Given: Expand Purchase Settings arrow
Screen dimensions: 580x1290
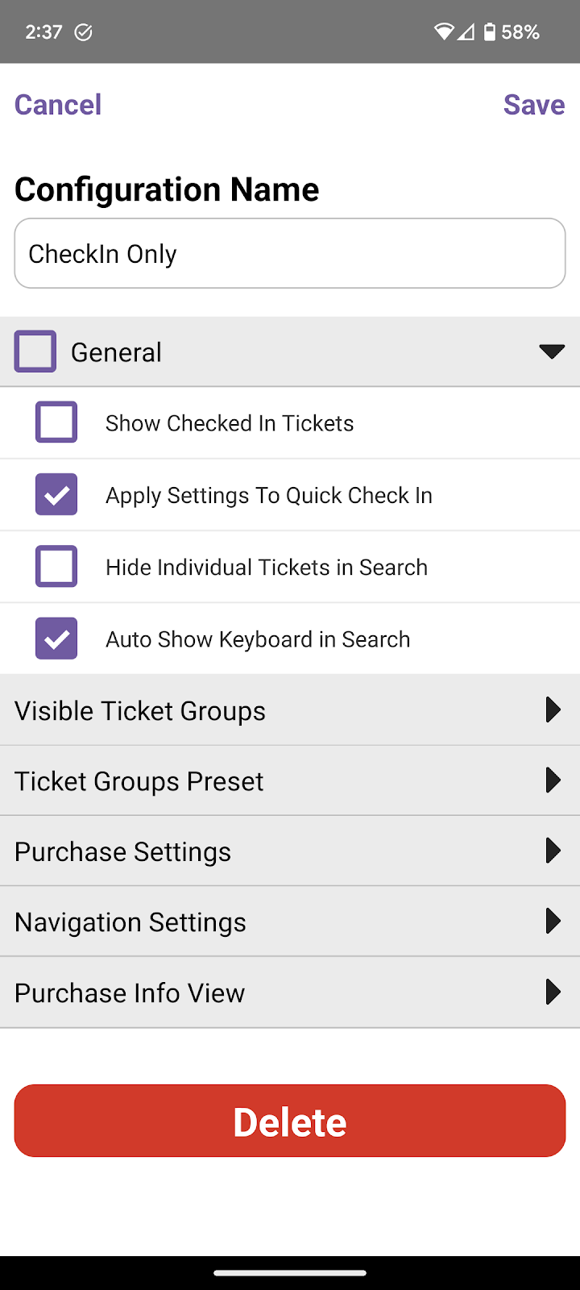Looking at the screenshot, I should pyautogui.click(x=553, y=851).
